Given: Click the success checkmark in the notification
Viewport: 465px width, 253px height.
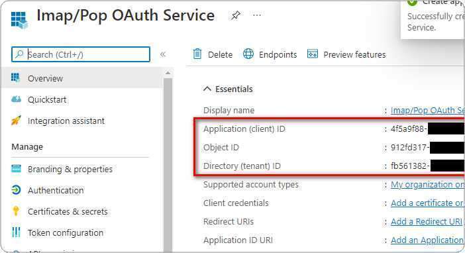Looking at the screenshot, I should tap(412, 3).
